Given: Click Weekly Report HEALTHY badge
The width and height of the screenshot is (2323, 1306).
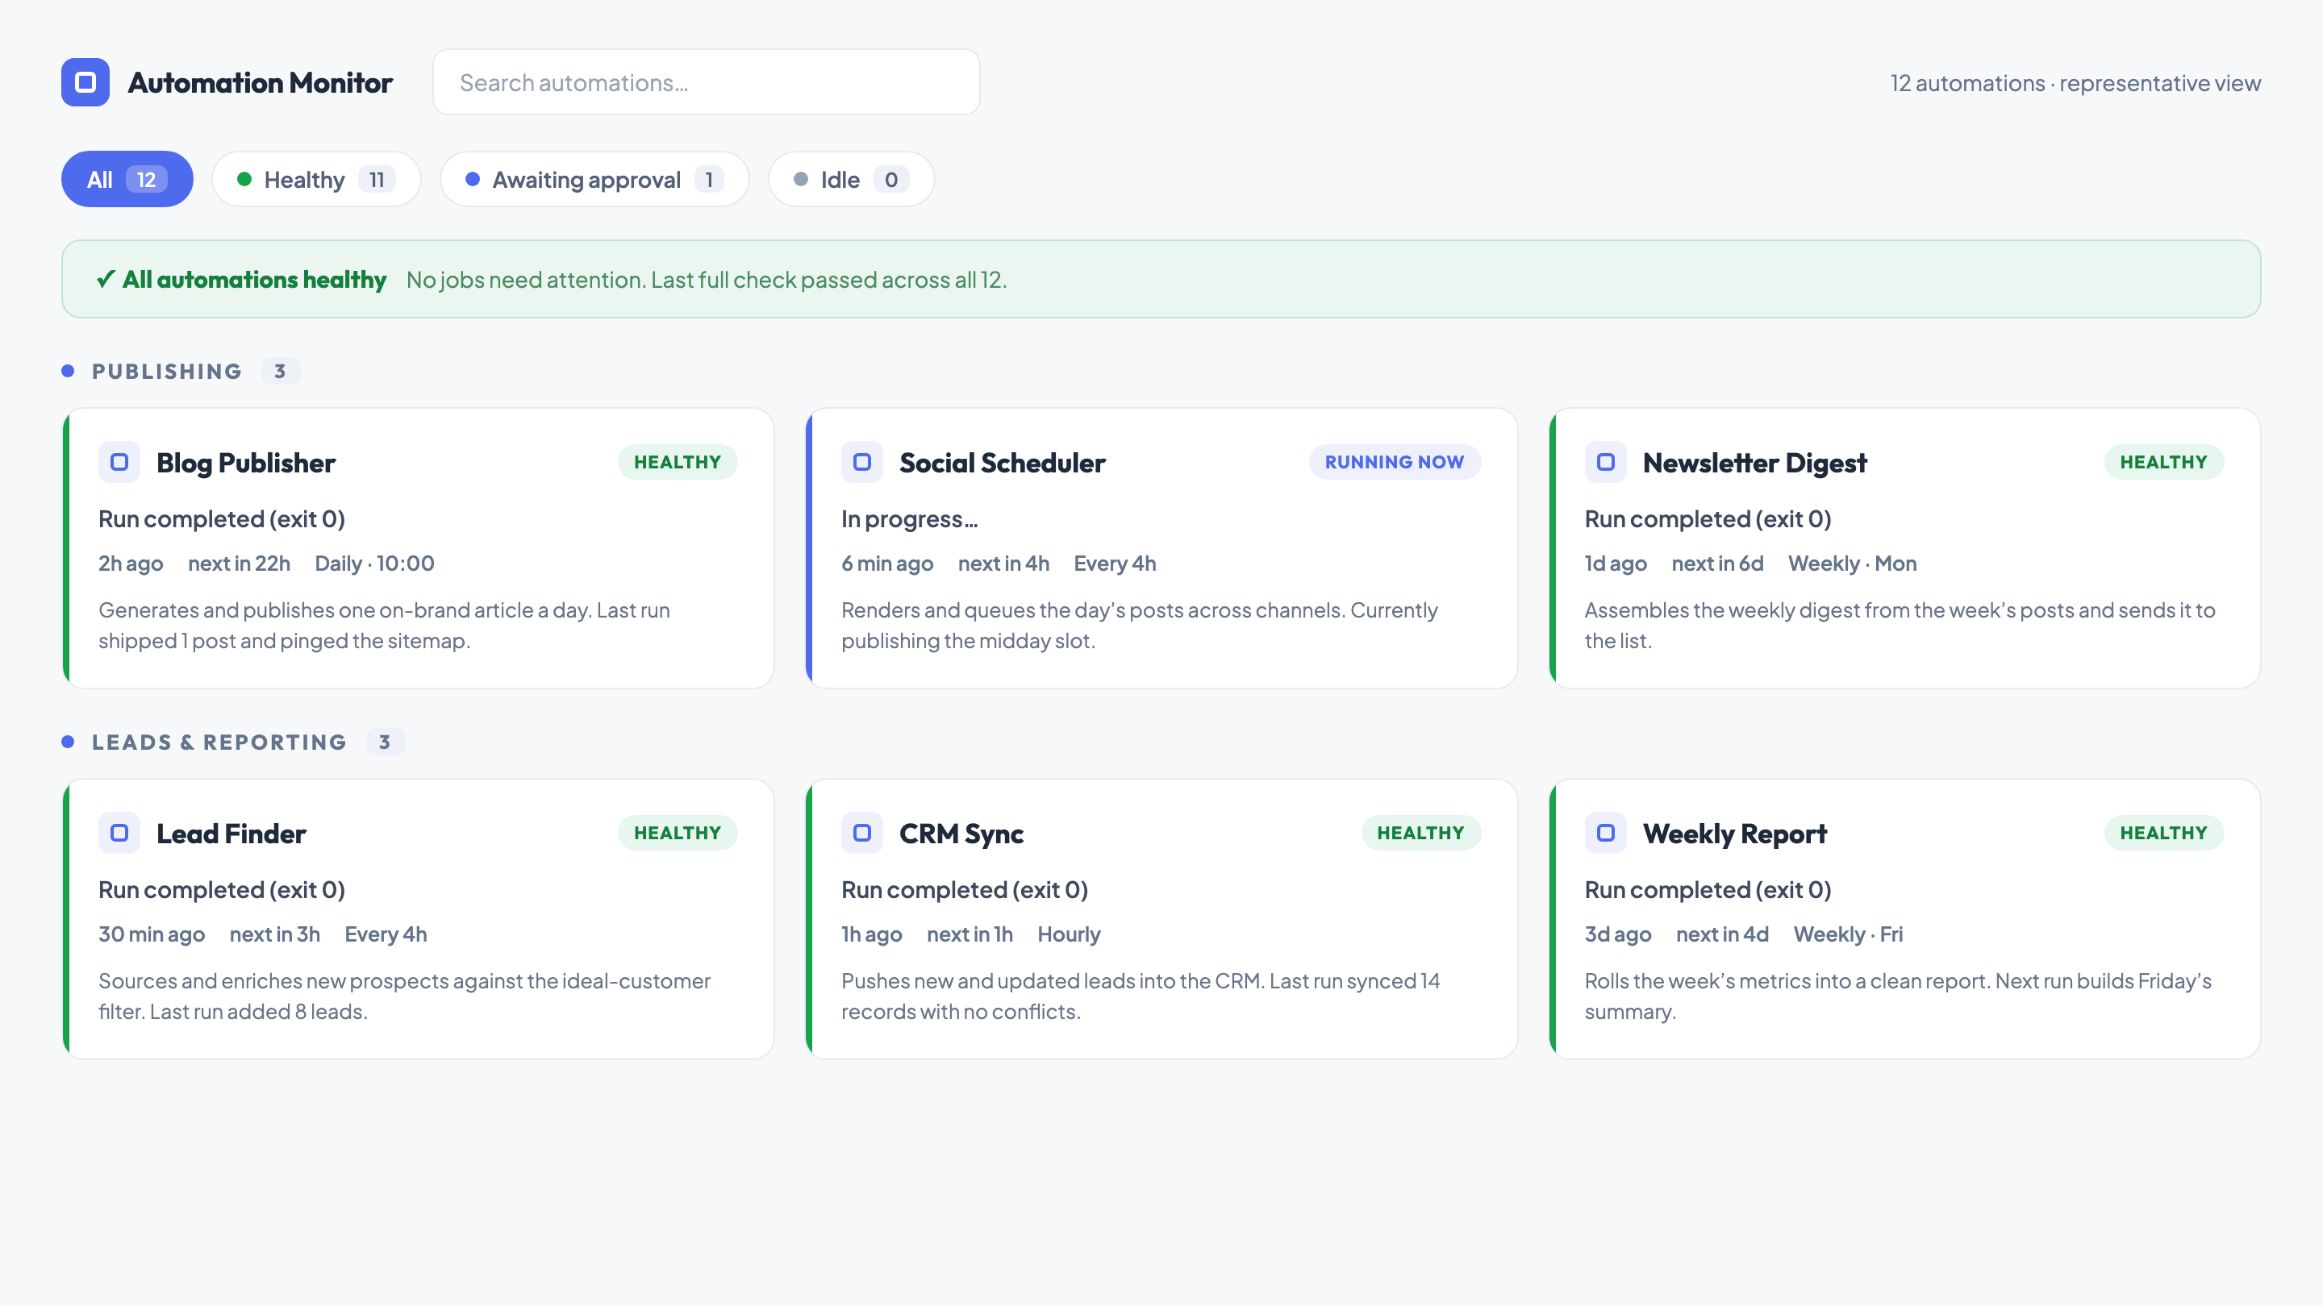Looking at the screenshot, I should (x=2163, y=833).
